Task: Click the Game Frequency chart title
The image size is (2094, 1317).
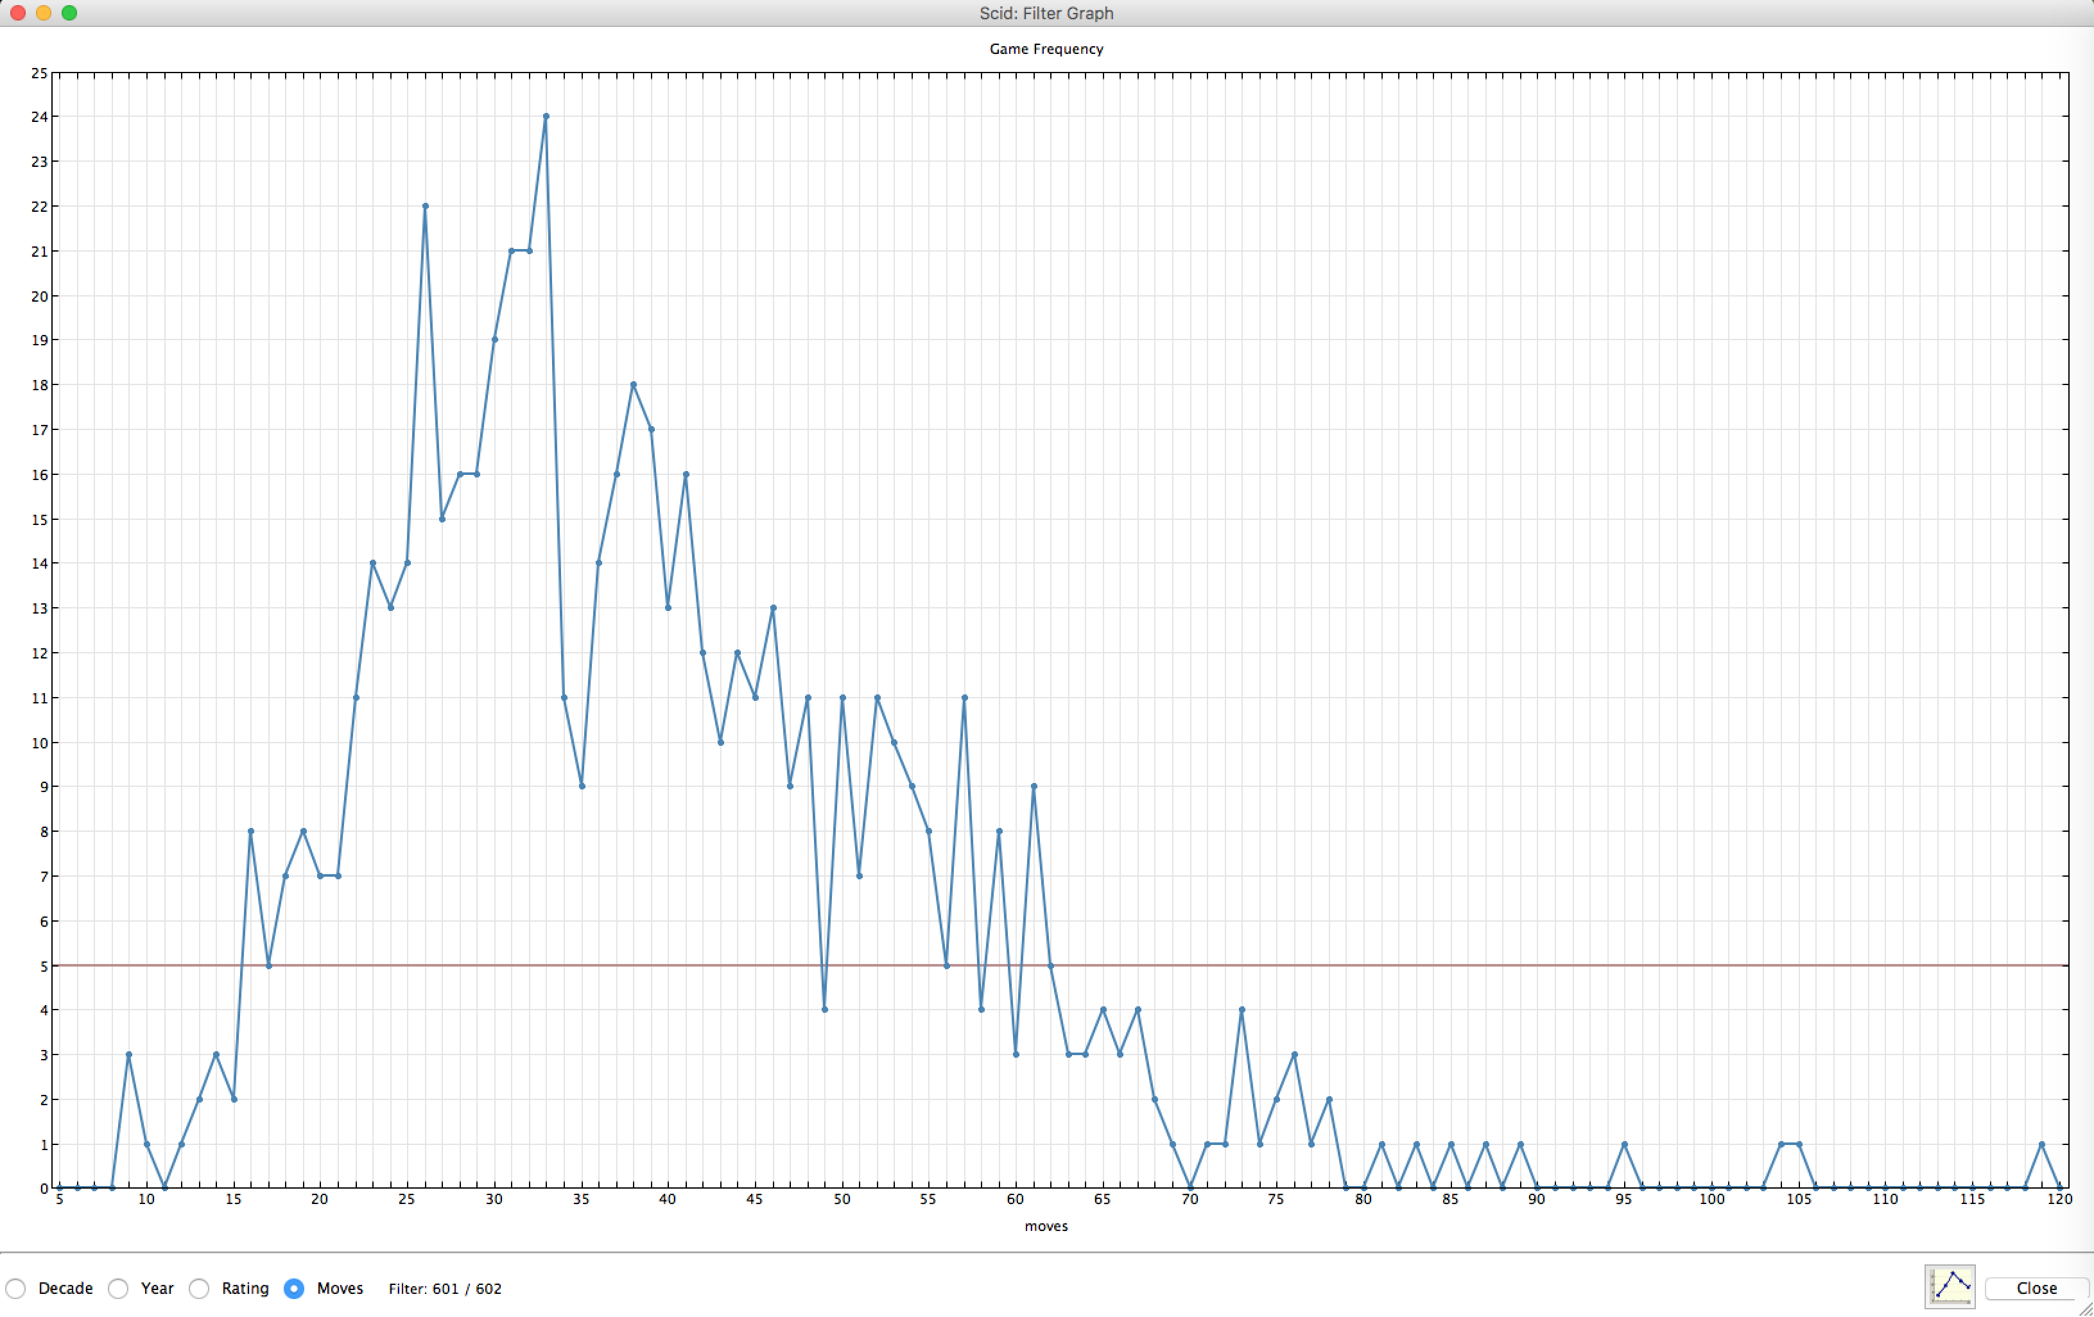Action: click(x=1046, y=49)
